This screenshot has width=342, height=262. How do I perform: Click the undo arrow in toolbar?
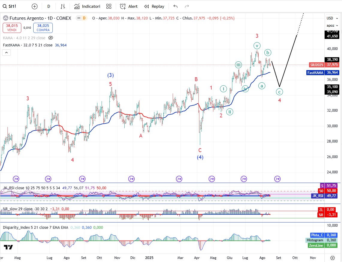175,6
